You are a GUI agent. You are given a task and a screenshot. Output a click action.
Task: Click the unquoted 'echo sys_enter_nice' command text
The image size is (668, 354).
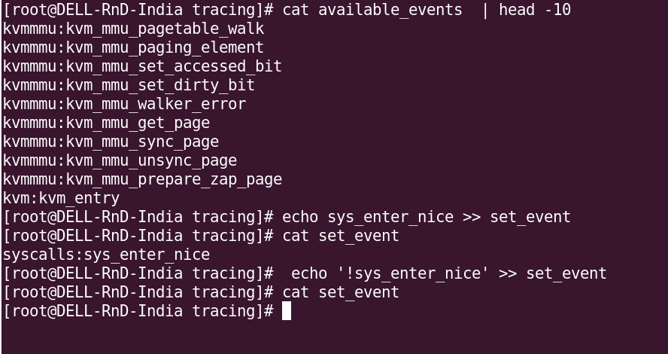(x=368, y=217)
